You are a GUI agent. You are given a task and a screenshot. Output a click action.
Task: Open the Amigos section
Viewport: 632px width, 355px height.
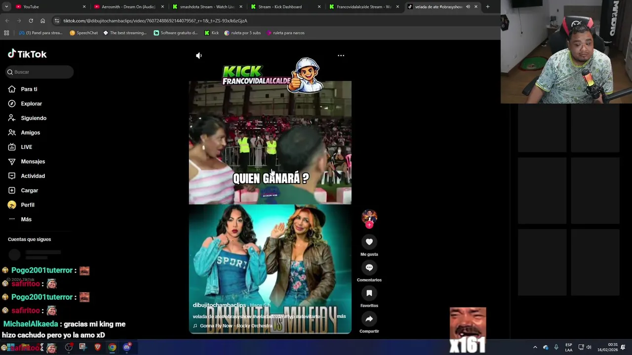24,133
